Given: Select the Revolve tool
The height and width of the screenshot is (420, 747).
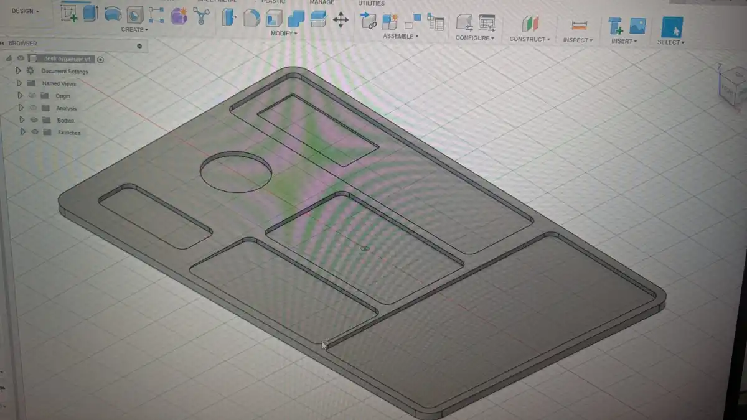Looking at the screenshot, I should (113, 14).
